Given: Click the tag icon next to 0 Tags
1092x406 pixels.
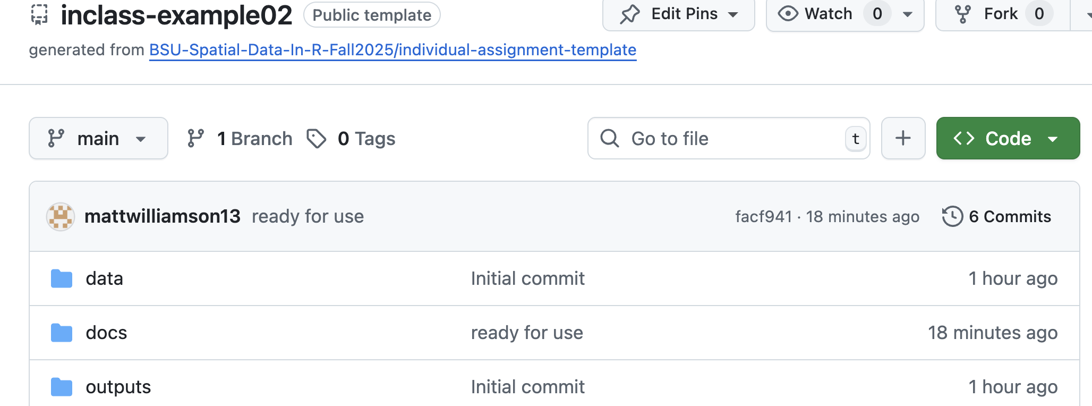Looking at the screenshot, I should (317, 139).
